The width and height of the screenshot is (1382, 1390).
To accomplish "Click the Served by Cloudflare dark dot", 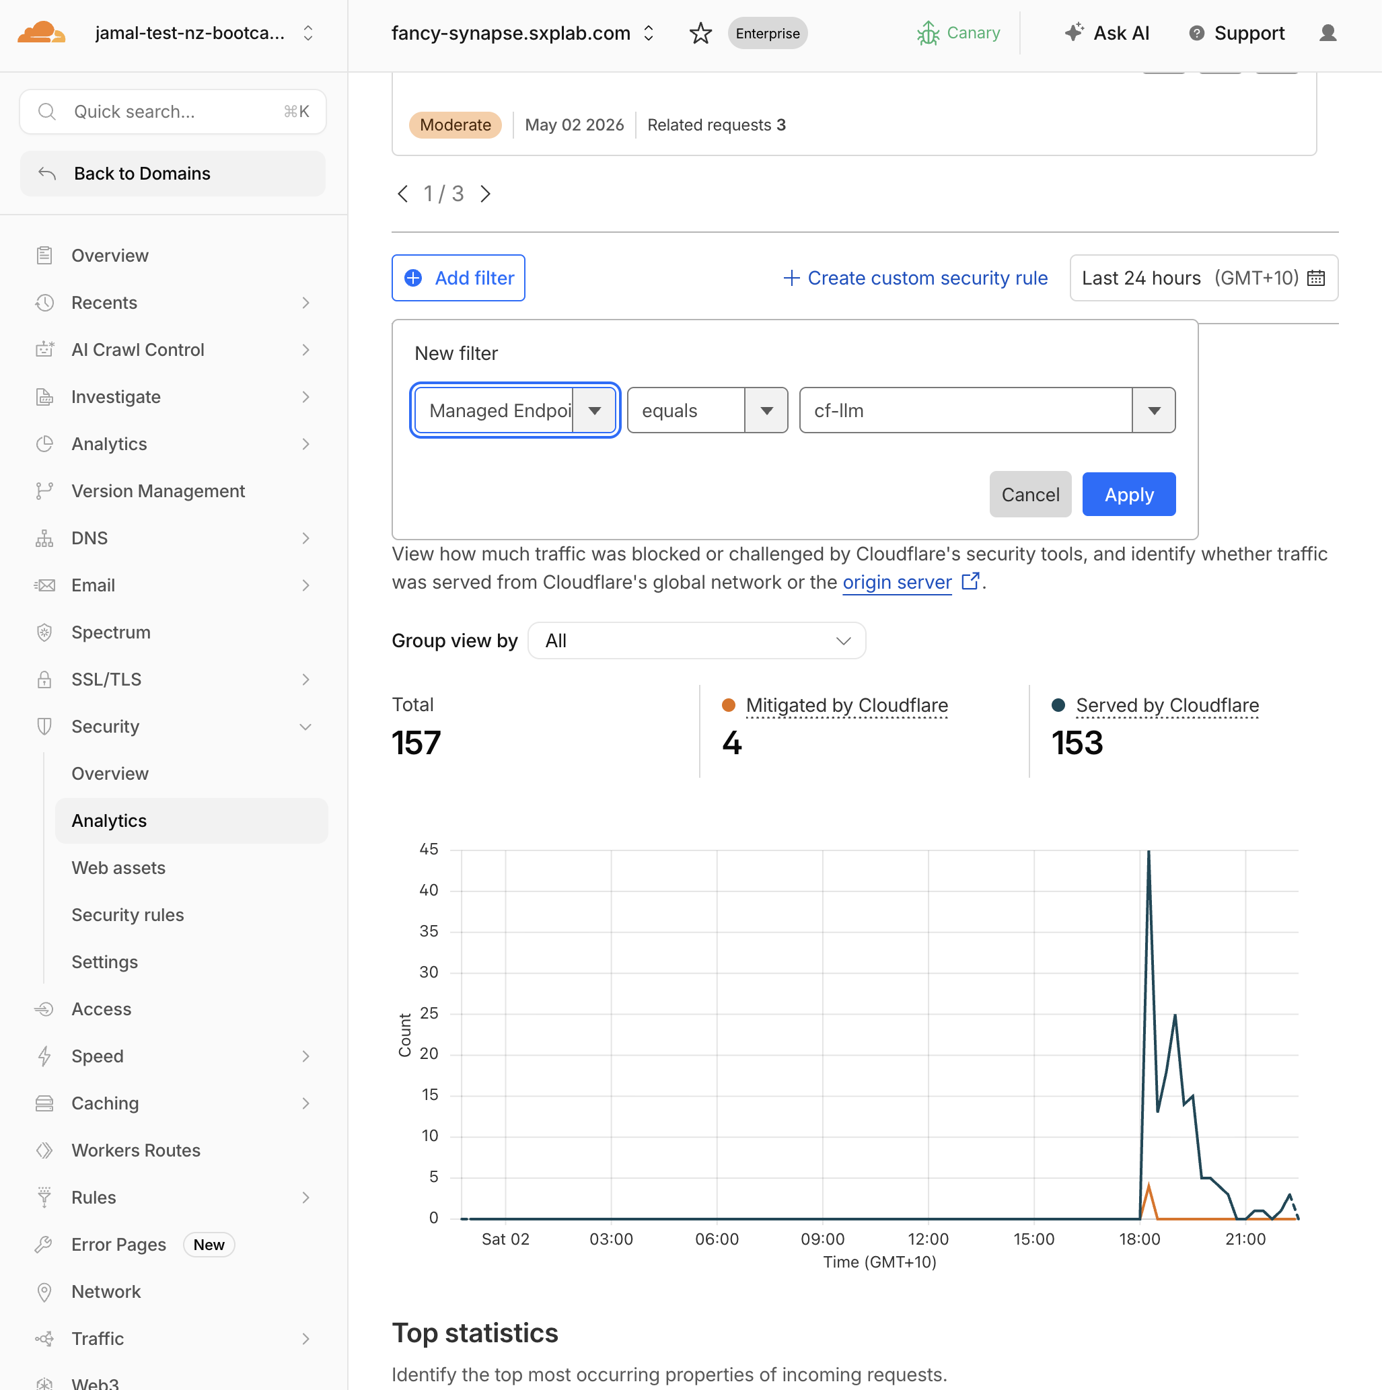I will 1058,705.
